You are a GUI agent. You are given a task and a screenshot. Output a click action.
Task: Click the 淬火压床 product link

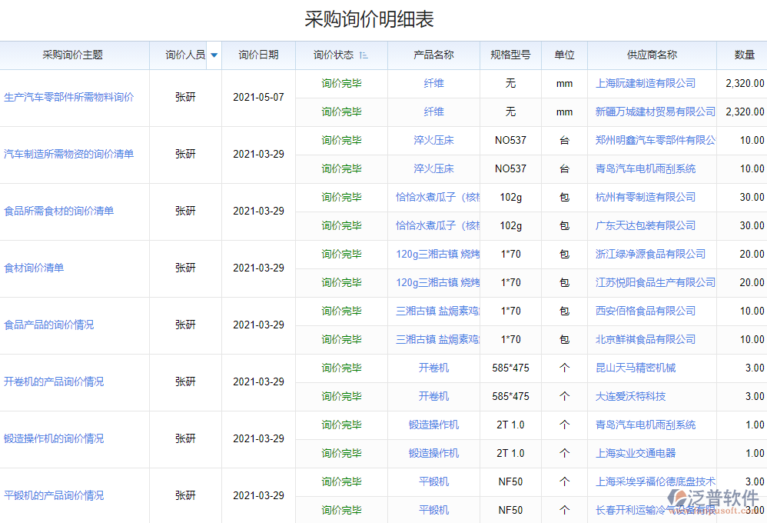tap(433, 140)
